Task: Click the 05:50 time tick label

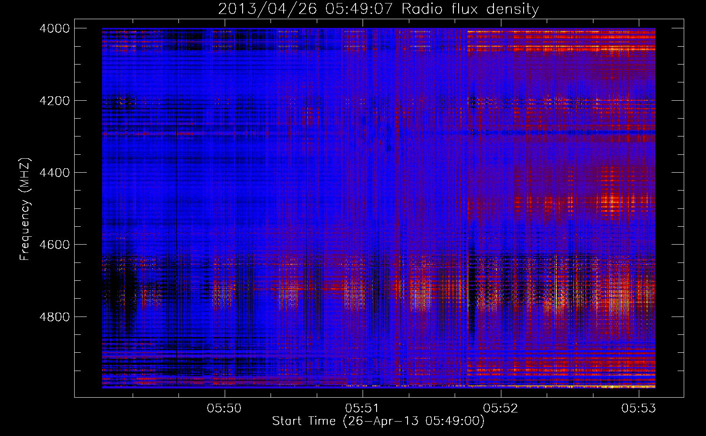Action: (x=224, y=408)
